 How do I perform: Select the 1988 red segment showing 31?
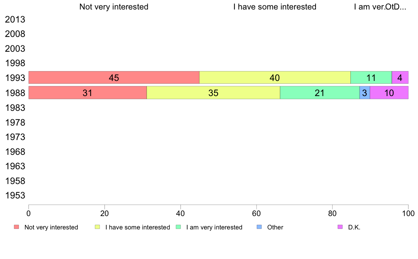point(88,93)
